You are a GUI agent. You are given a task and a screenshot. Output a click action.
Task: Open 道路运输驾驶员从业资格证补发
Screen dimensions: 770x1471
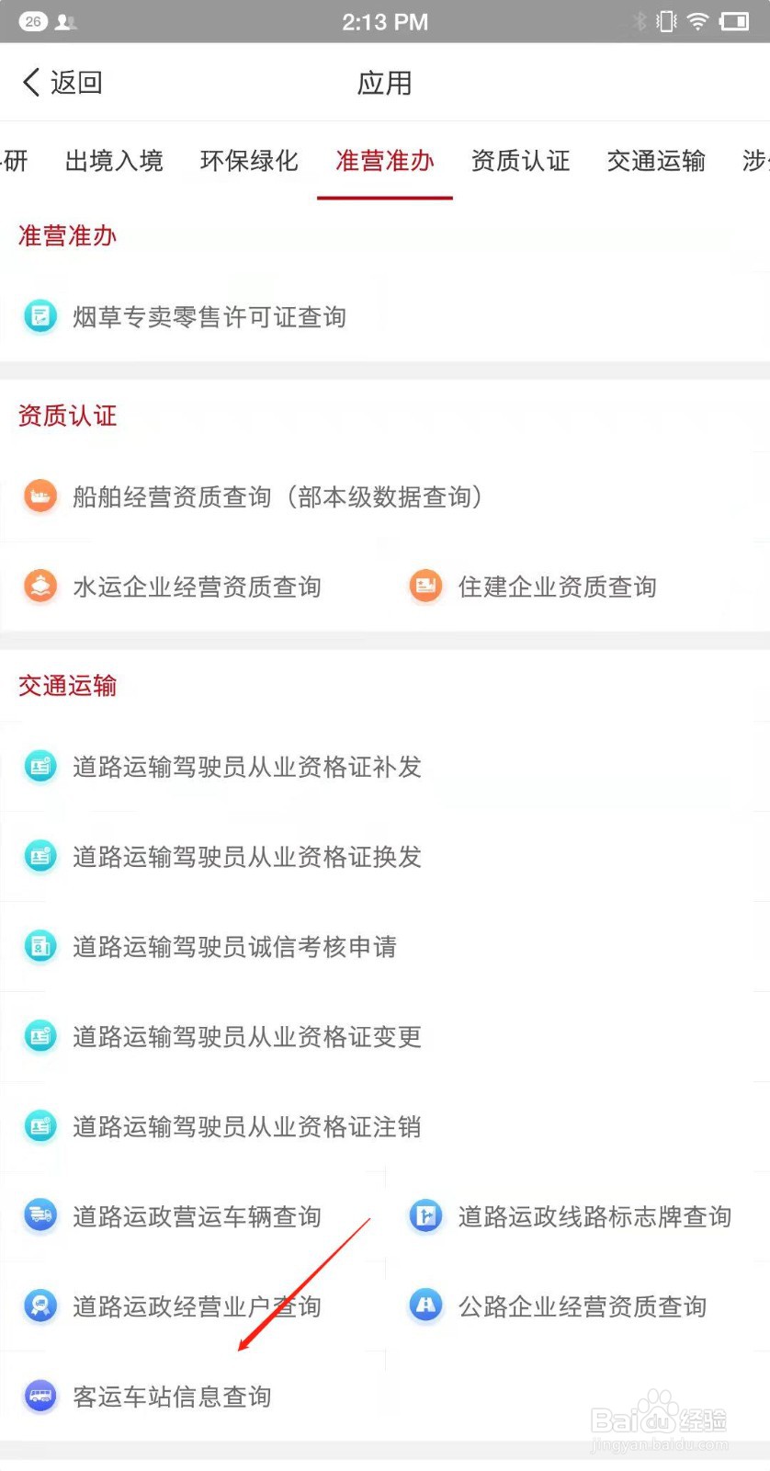(385, 767)
